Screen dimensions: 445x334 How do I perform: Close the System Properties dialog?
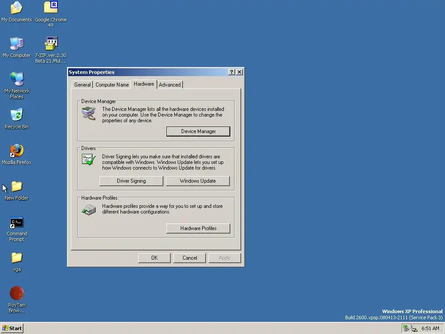coord(239,72)
